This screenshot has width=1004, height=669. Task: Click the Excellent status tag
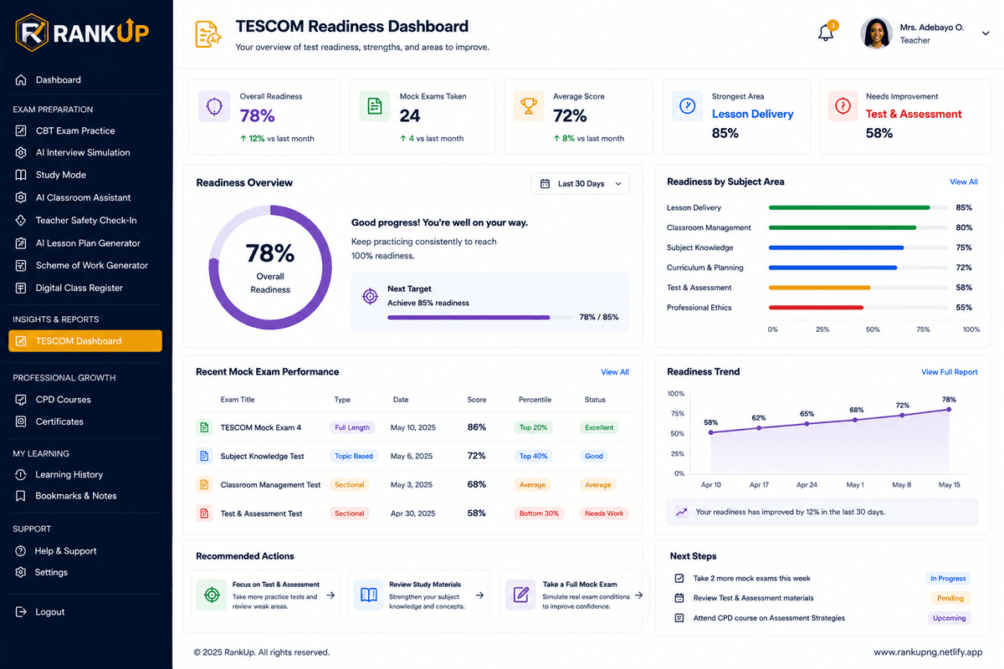pos(599,427)
